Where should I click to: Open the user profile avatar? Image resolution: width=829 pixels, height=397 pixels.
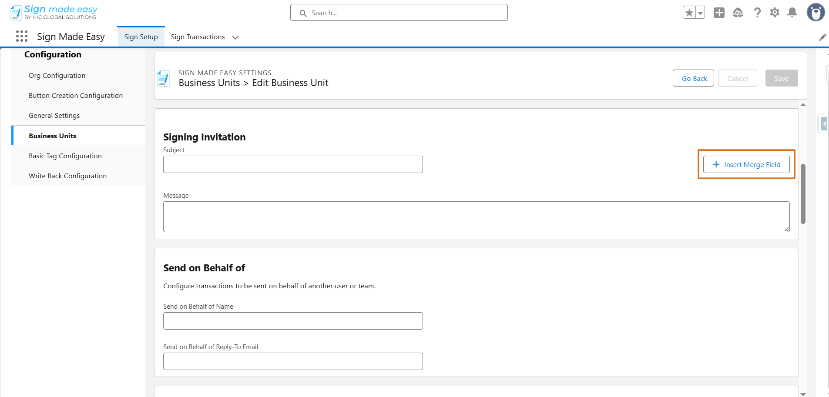pyautogui.click(x=816, y=13)
